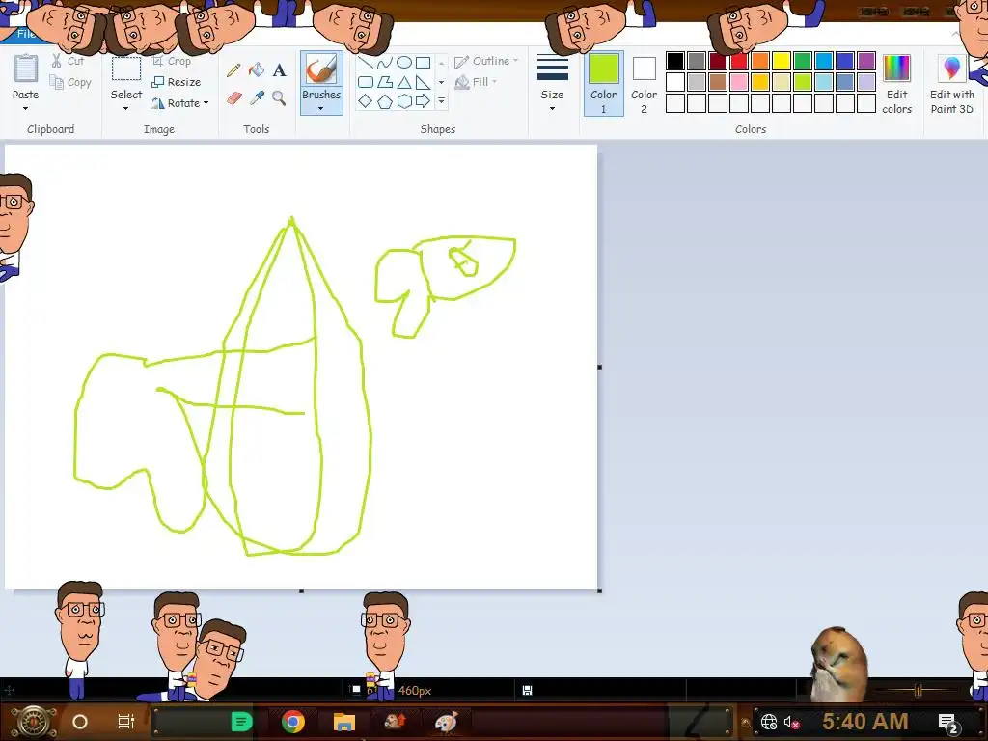Viewport: 988px width, 741px height.
Task: Open the Paste dropdown arrow
Action: tap(26, 108)
